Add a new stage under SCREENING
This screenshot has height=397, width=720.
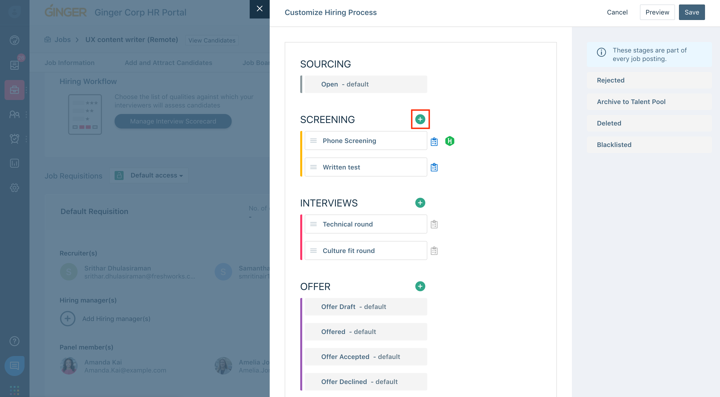420,119
